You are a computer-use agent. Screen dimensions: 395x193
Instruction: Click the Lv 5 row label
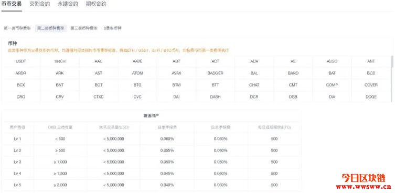(x=17, y=185)
